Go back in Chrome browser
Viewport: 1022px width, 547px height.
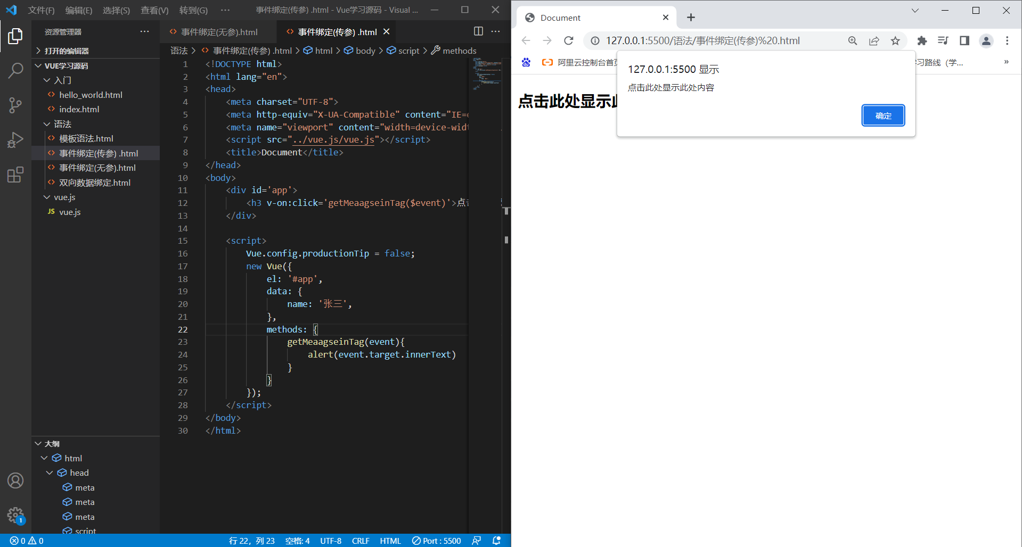(526, 40)
